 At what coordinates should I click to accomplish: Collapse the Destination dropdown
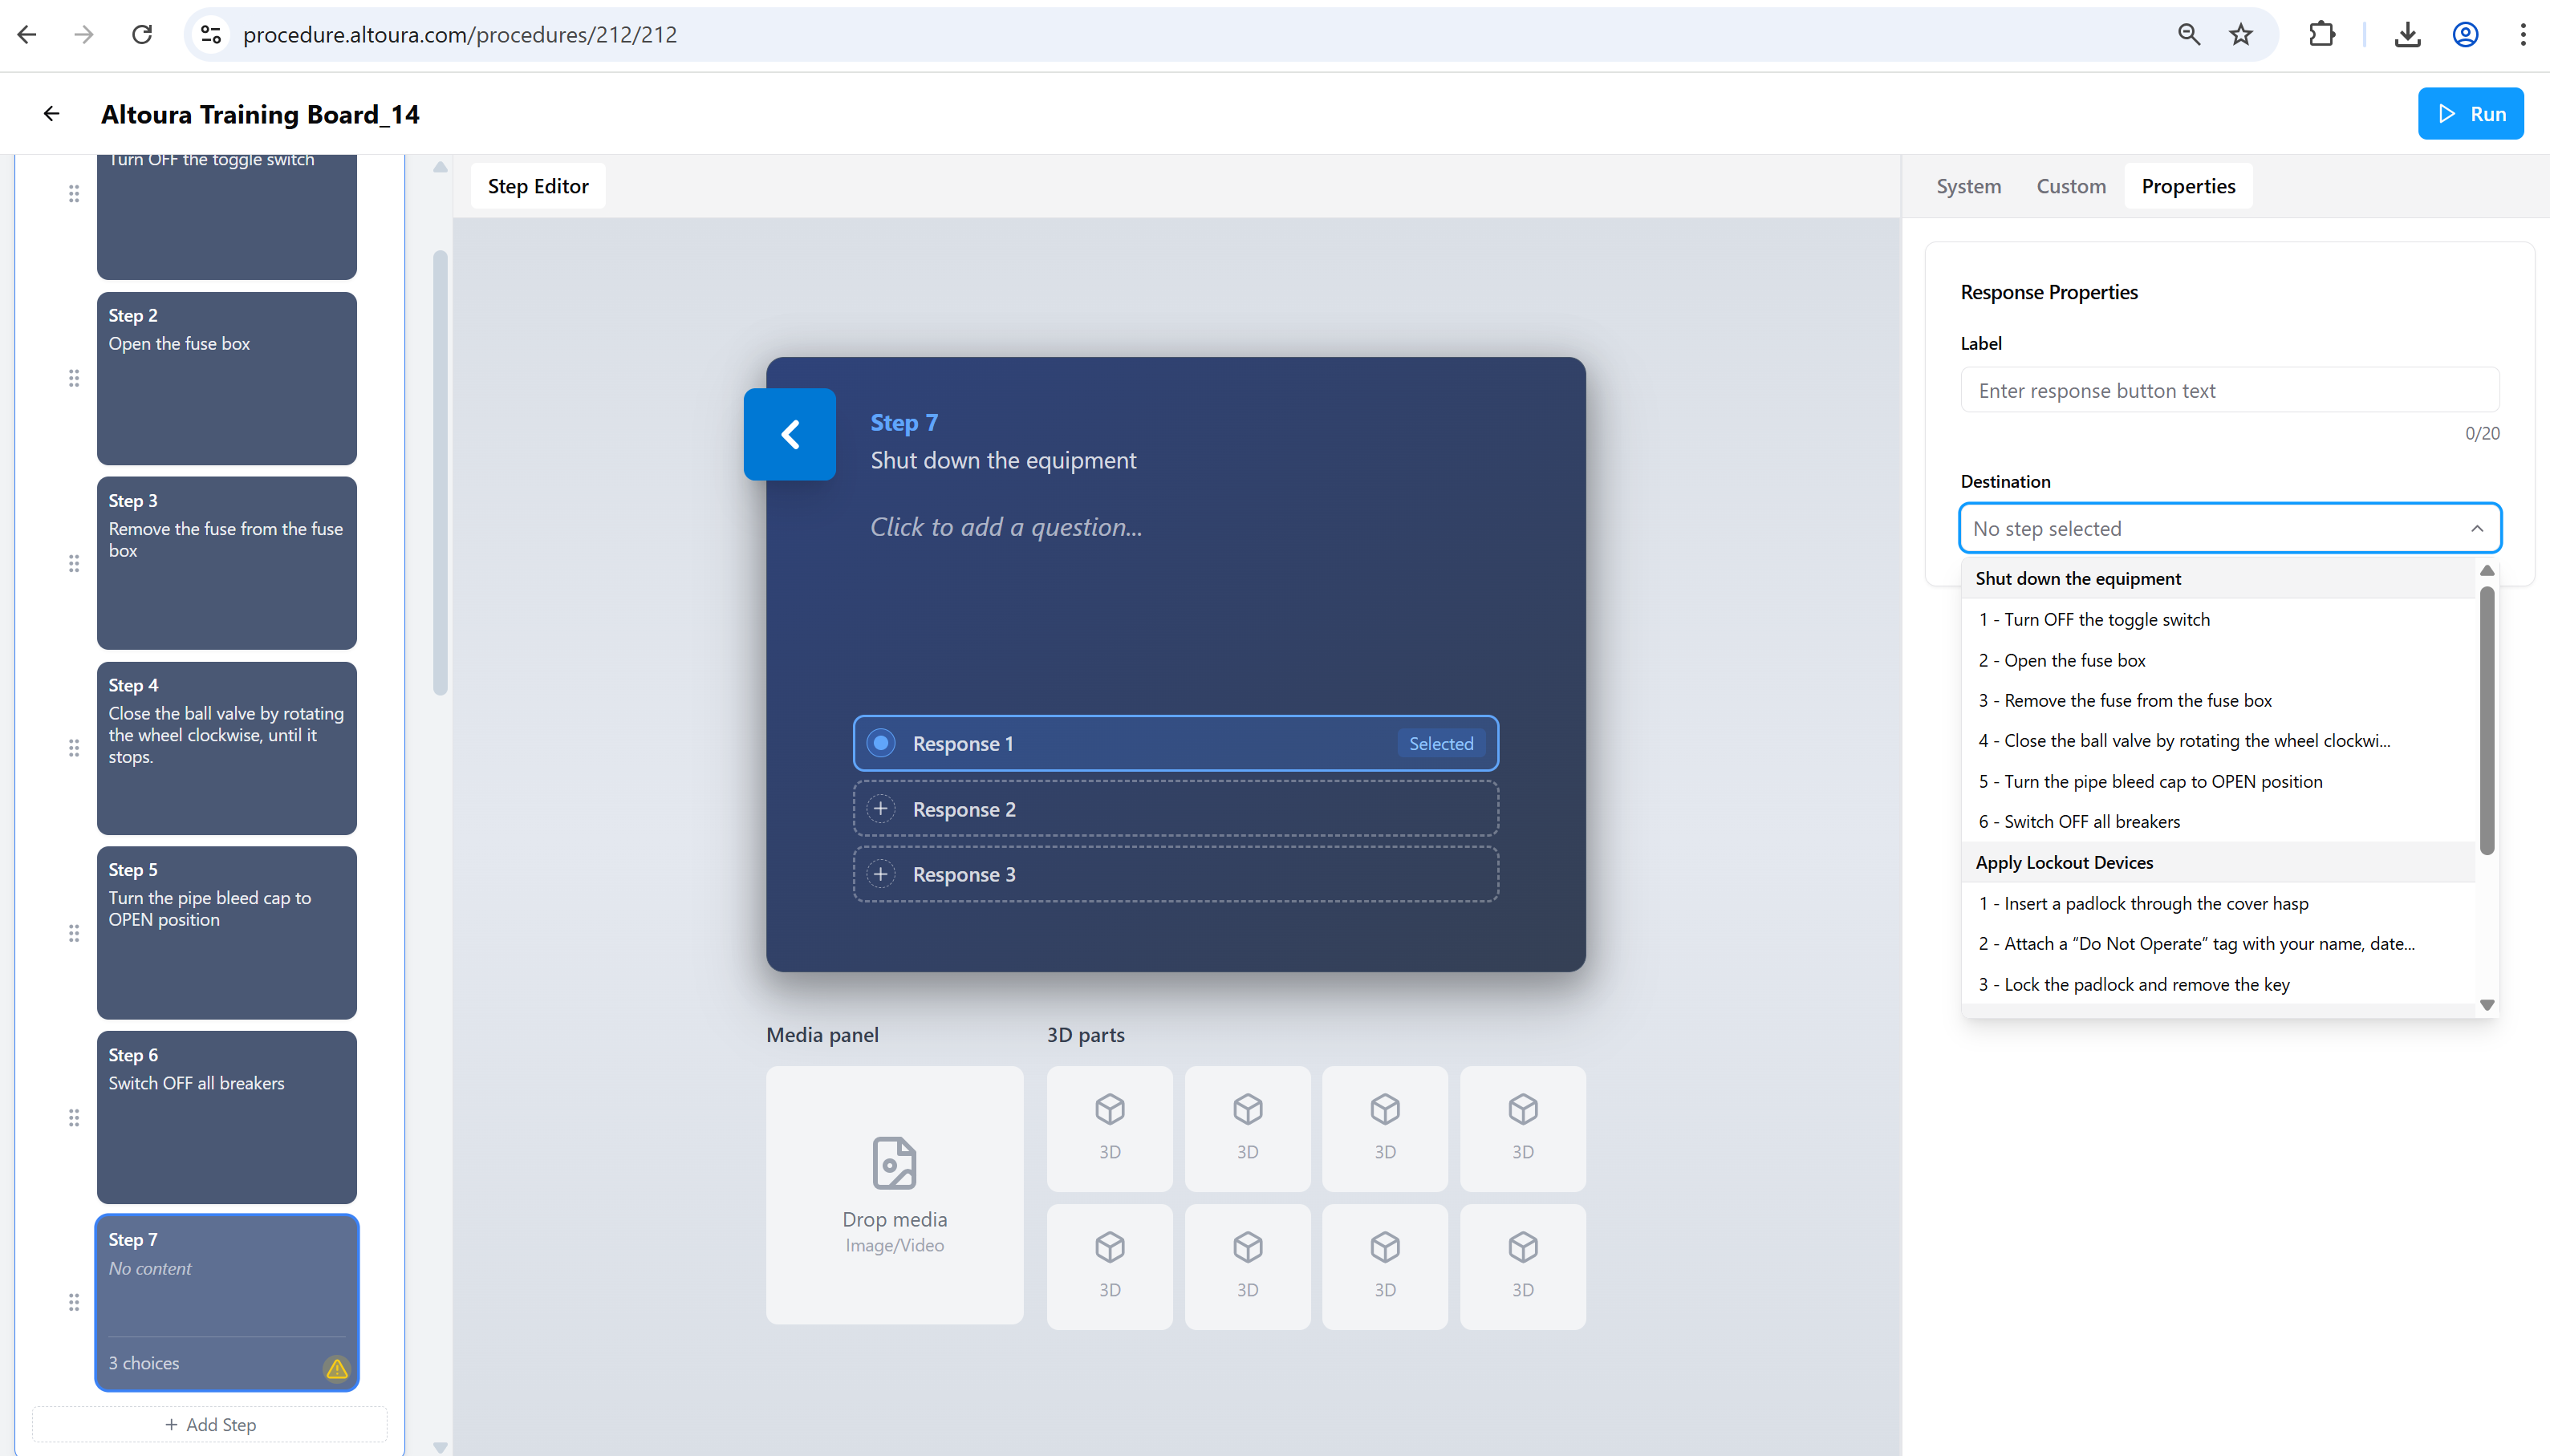2476,528
